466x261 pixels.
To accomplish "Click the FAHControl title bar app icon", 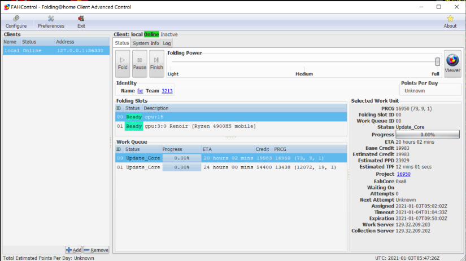I will [x=7, y=7].
